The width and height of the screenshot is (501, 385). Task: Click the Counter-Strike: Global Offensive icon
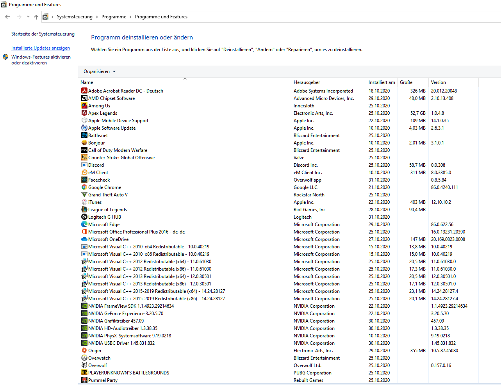tap(84, 157)
